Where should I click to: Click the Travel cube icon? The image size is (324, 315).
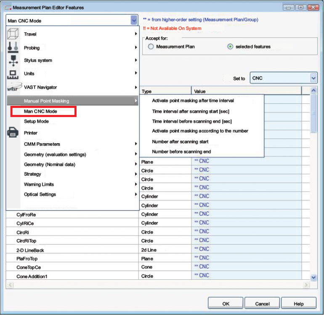click(13, 34)
